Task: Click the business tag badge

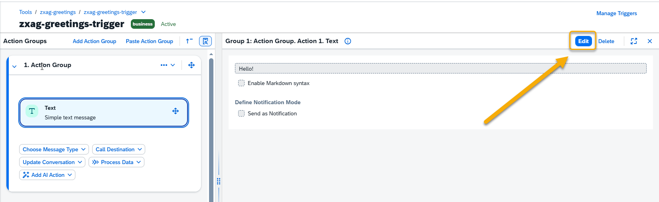Action: [x=143, y=24]
